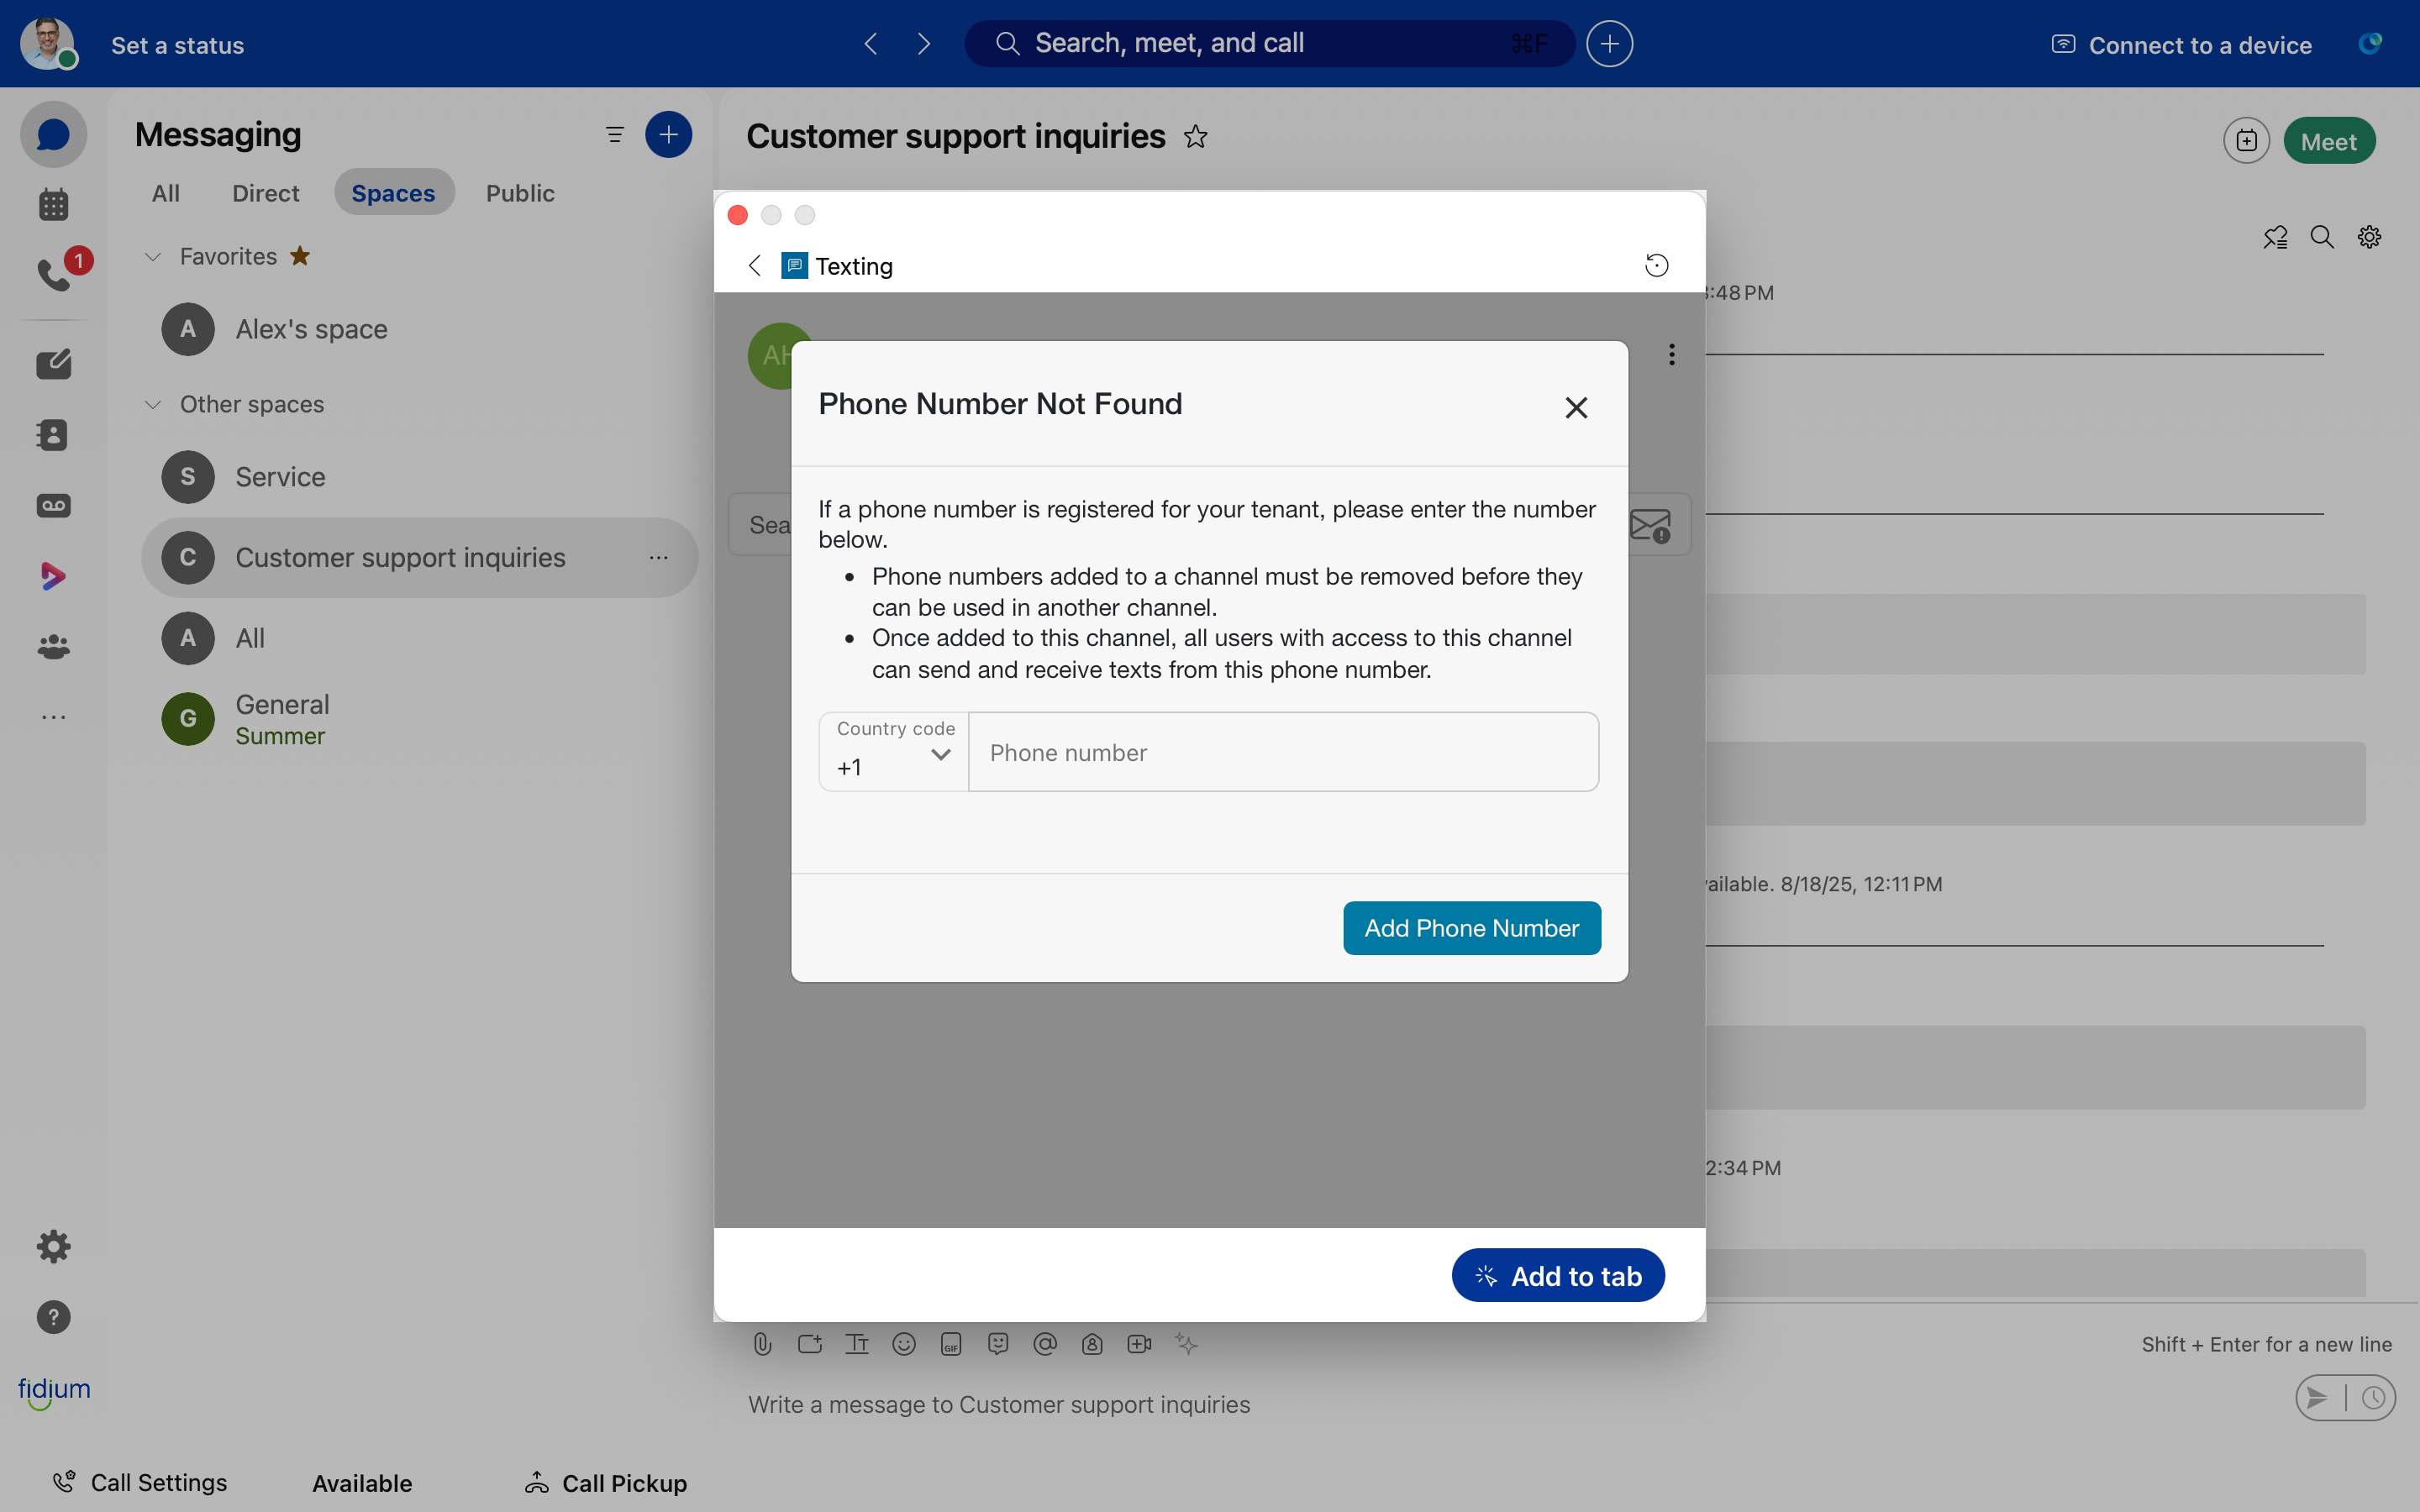Open the Meetings calendar sidebar icon

pyautogui.click(x=53, y=205)
